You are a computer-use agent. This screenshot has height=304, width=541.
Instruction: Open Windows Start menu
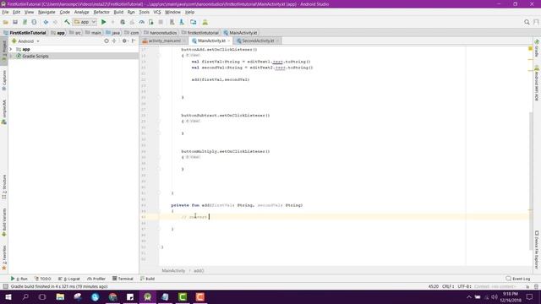[x=8, y=296]
